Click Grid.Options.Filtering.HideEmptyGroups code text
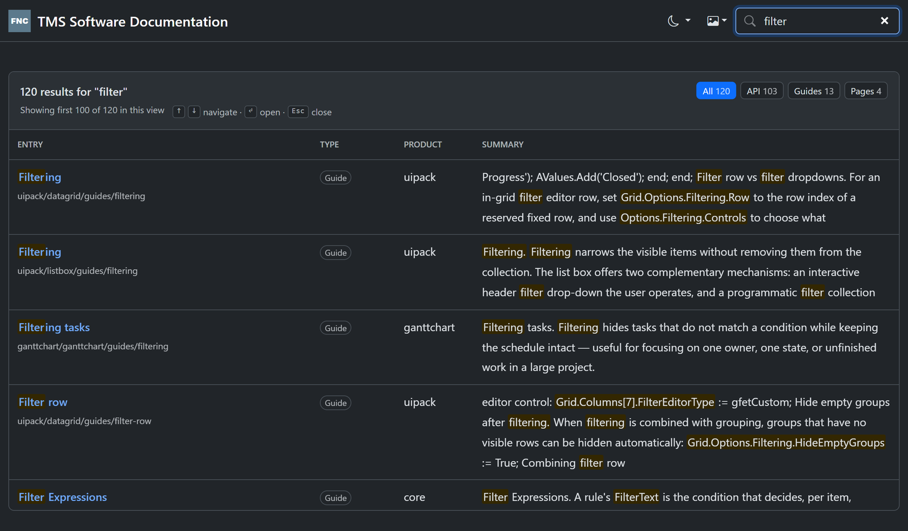 point(786,442)
